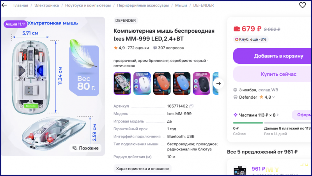Expand Defender seller rating chevron
This screenshot has height=176, width=312.
(x=274, y=97)
